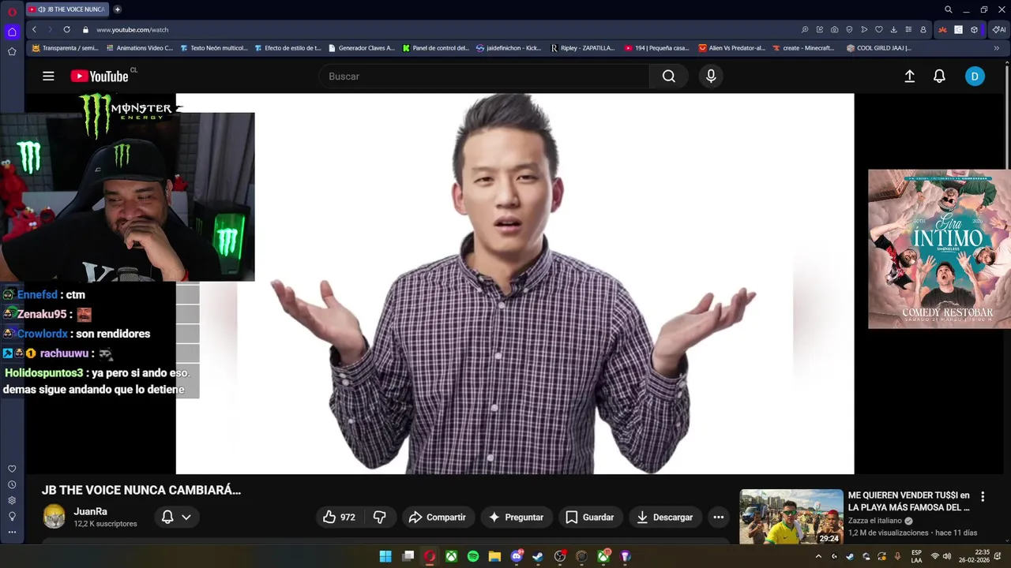Image resolution: width=1011 pixels, height=568 pixels.
Task: Open a new browser tab
Action: tap(117, 9)
